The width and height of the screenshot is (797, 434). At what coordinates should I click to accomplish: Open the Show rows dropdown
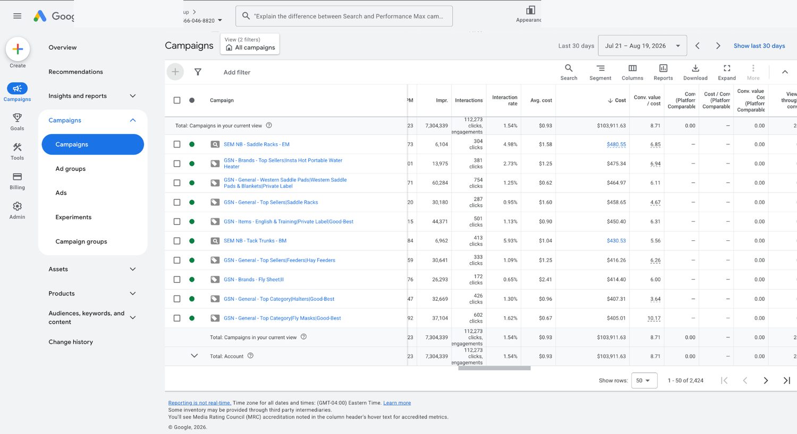[644, 380]
